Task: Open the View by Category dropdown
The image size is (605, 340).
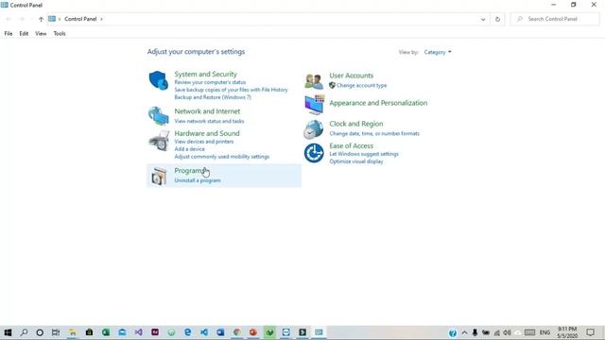Action: tap(438, 52)
